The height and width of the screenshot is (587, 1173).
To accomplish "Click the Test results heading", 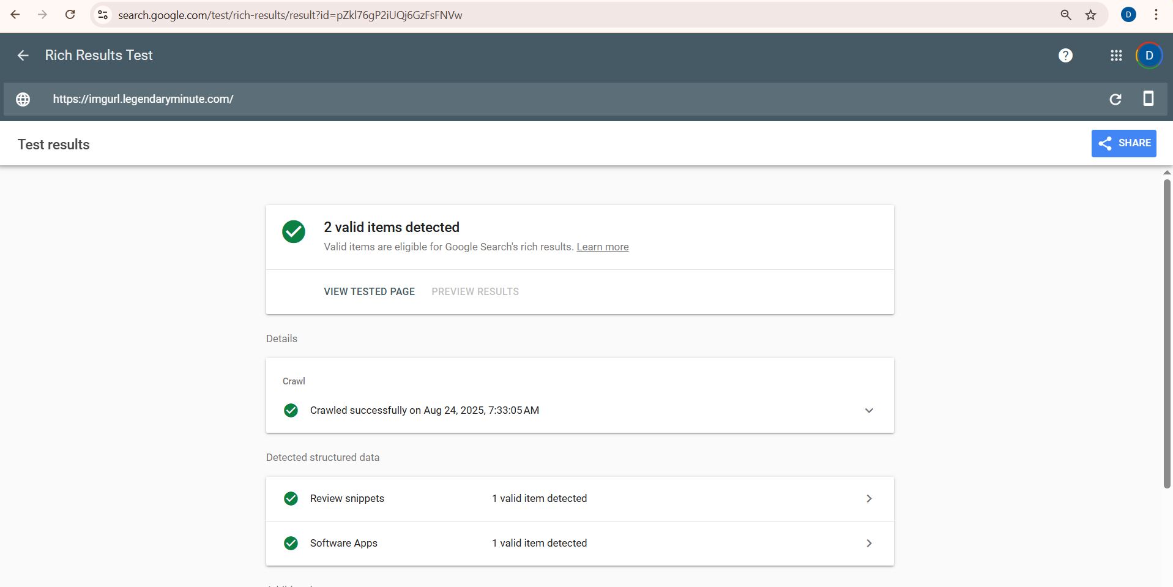I will [53, 144].
